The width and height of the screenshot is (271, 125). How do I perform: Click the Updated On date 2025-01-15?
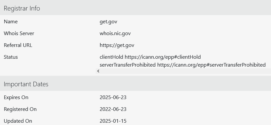(x=113, y=121)
